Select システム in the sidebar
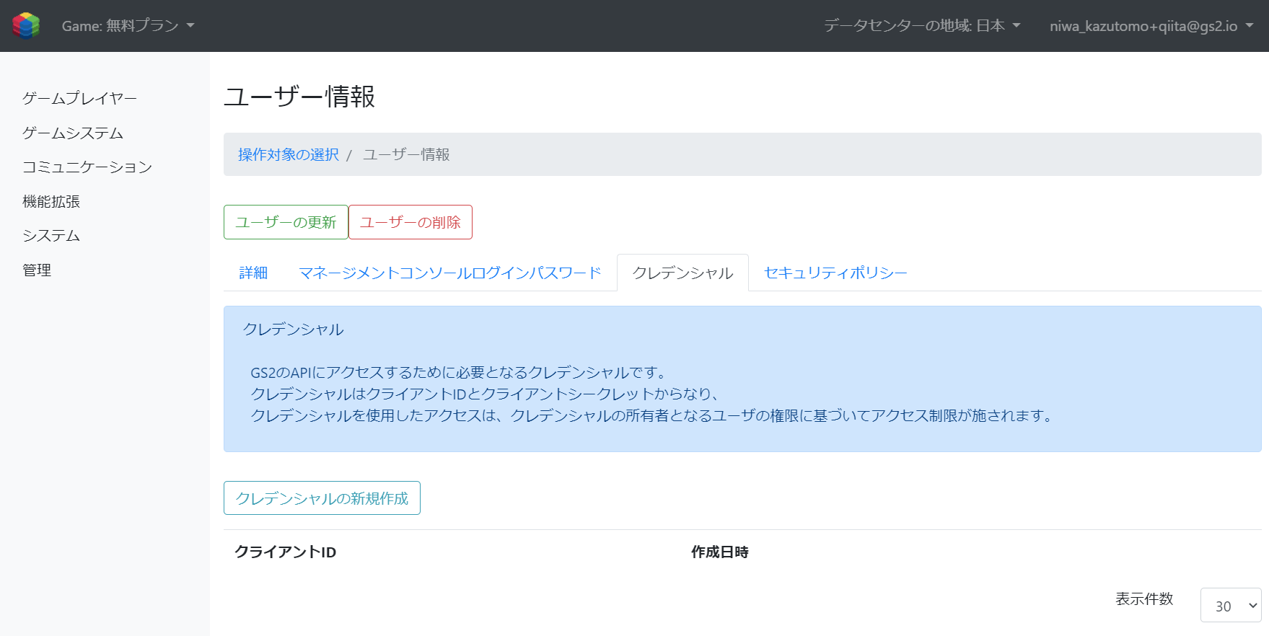The width and height of the screenshot is (1269, 636). point(51,235)
